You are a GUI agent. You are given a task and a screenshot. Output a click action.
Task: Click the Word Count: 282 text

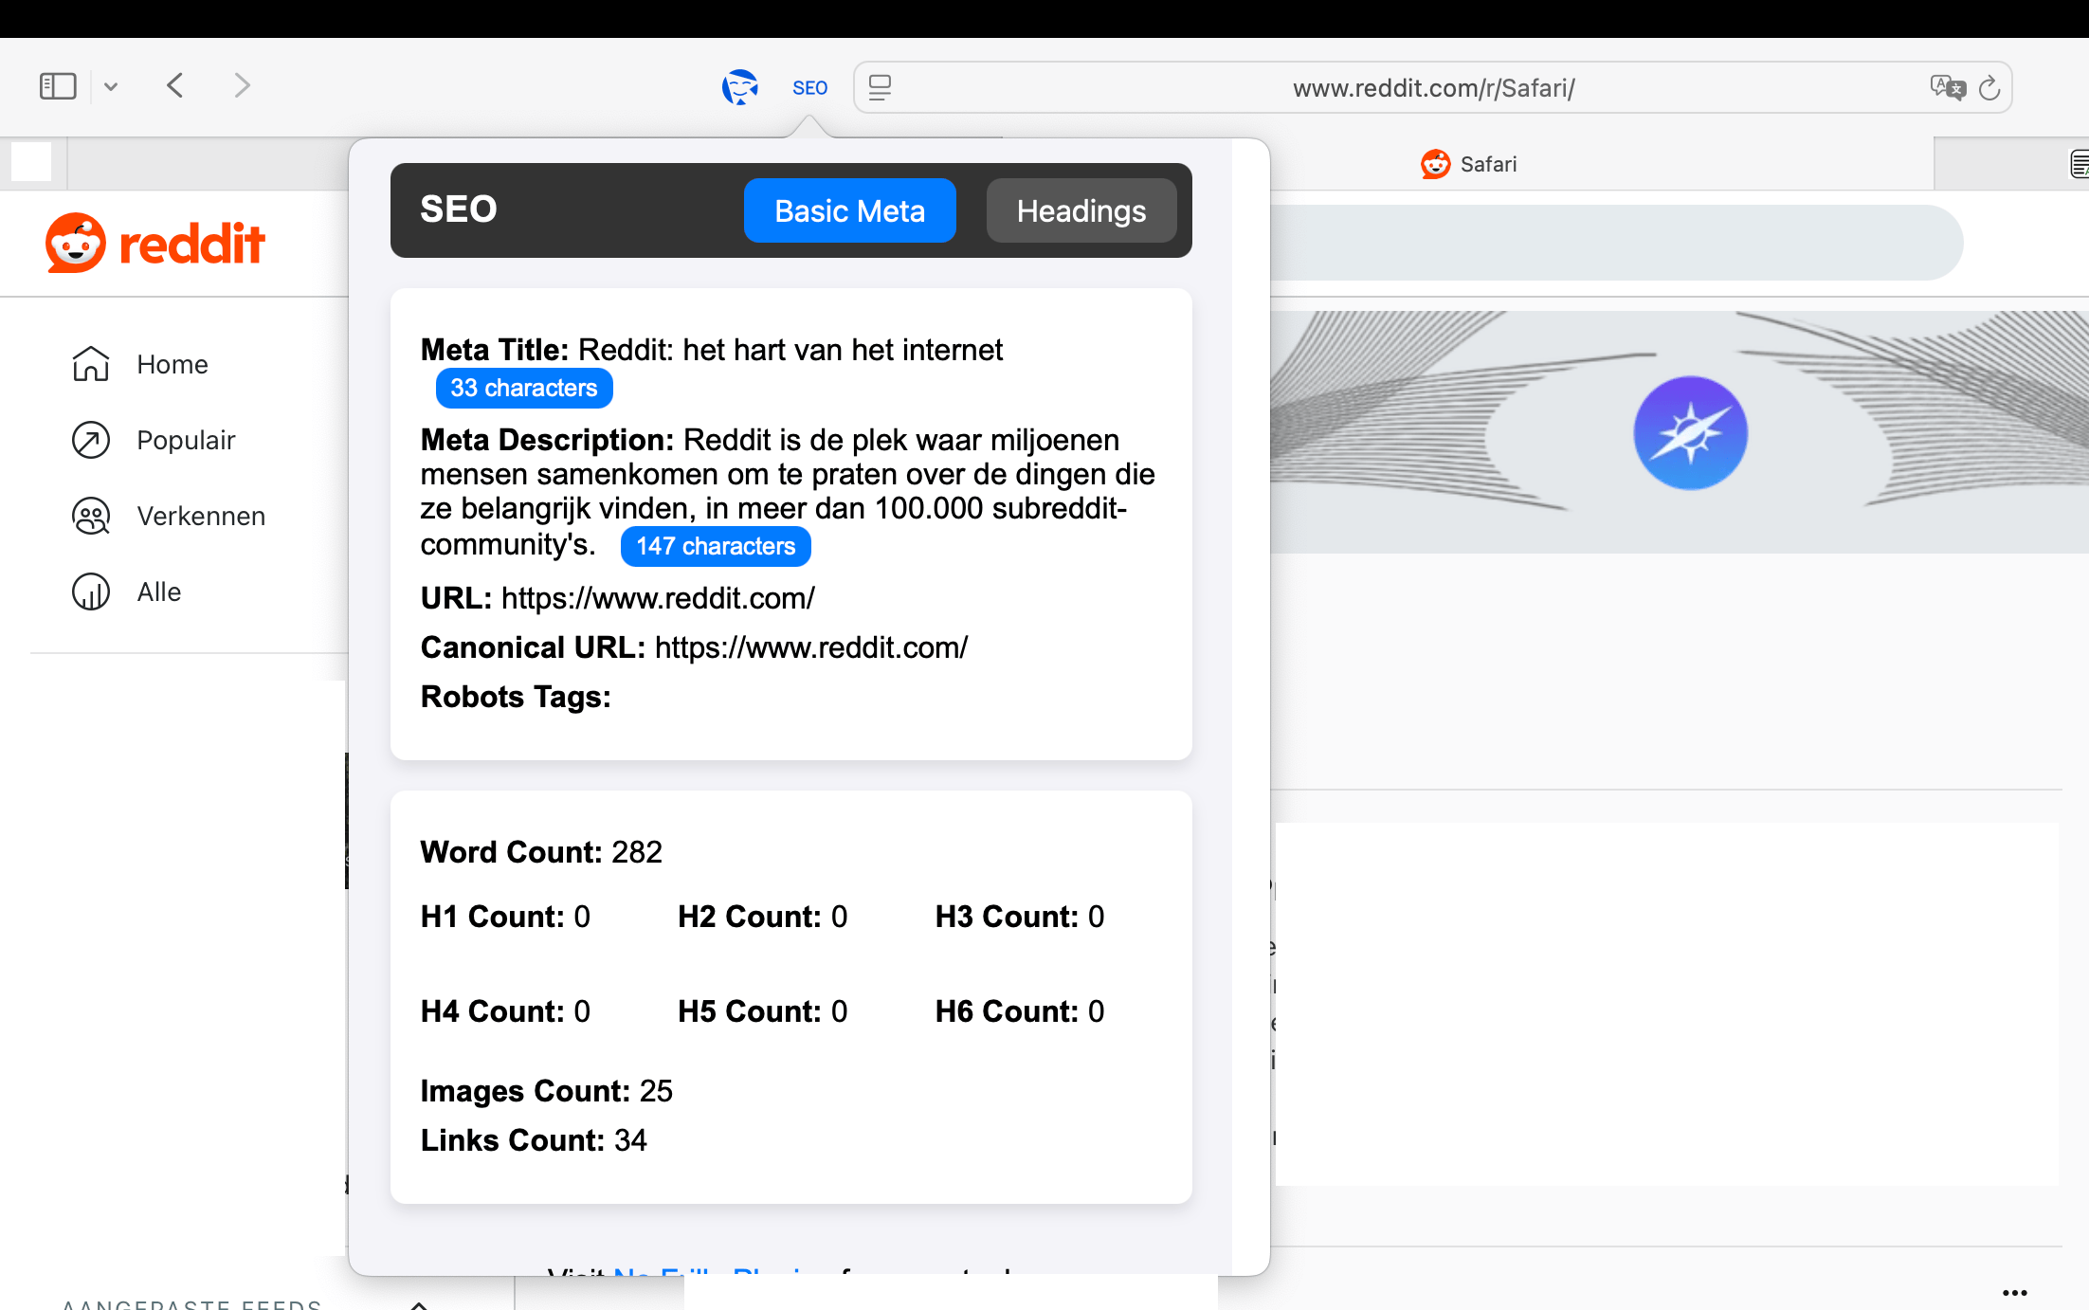coord(541,852)
